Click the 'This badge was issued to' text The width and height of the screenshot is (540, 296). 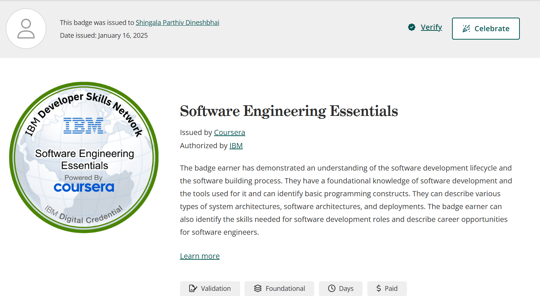[97, 22]
